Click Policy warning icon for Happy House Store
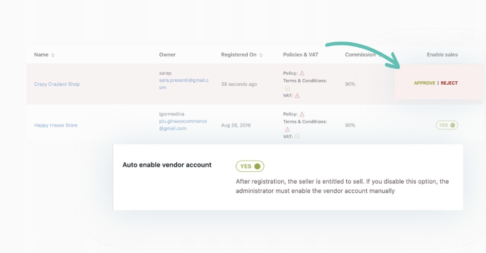This screenshot has width=486, height=253. (x=303, y=114)
